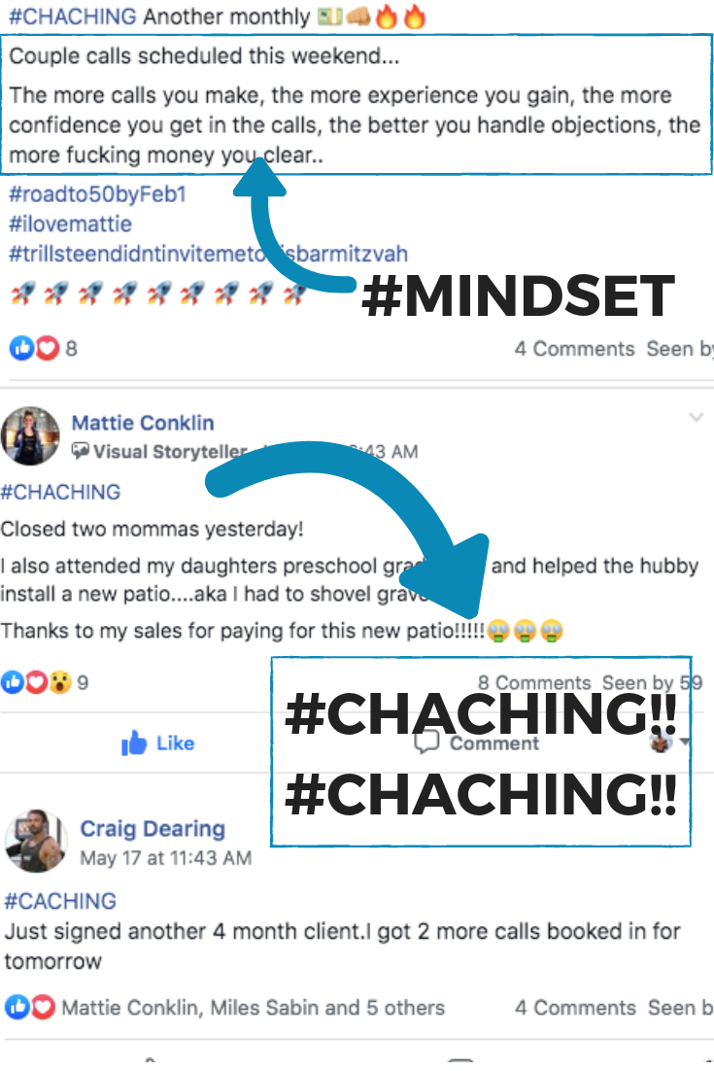
Task: Click the May 17 at 11:43 AM timestamp
Action: click(166, 858)
